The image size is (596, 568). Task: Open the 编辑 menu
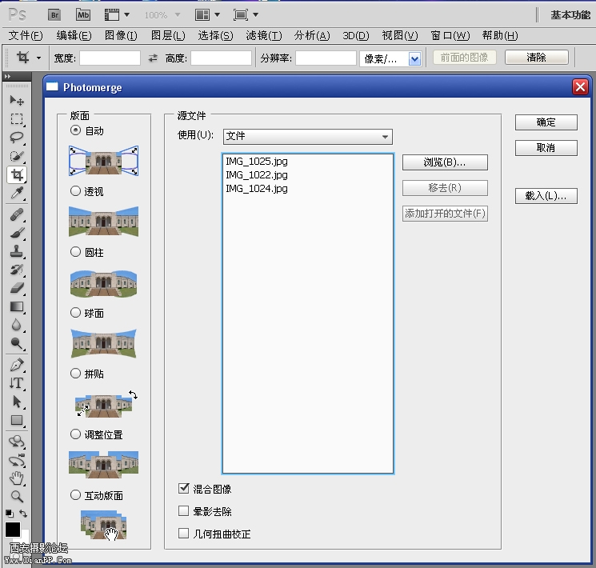(x=74, y=36)
